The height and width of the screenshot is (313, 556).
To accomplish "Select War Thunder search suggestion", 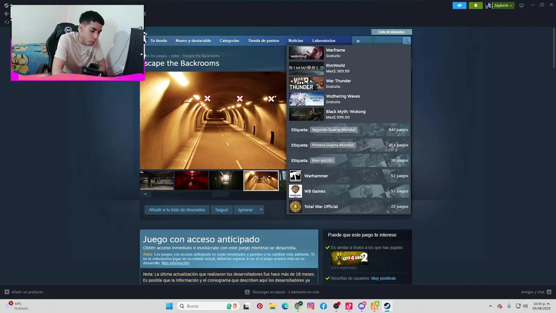I will point(348,83).
